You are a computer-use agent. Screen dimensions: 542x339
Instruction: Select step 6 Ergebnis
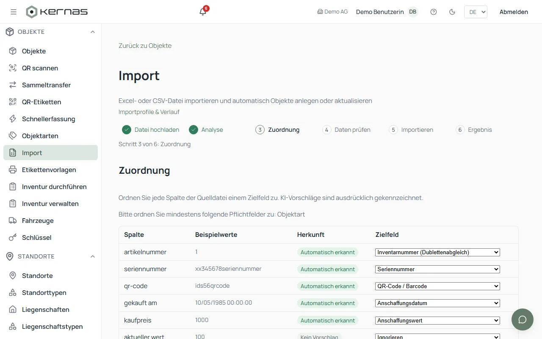(474, 130)
